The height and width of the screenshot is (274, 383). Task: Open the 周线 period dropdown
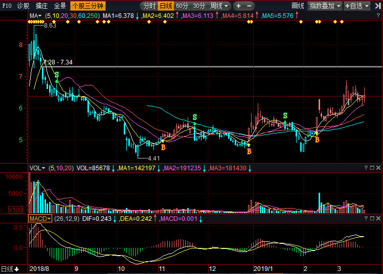click(219, 6)
